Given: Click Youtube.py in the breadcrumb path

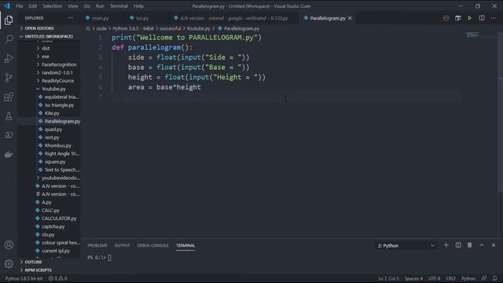Looking at the screenshot, I should click(199, 28).
